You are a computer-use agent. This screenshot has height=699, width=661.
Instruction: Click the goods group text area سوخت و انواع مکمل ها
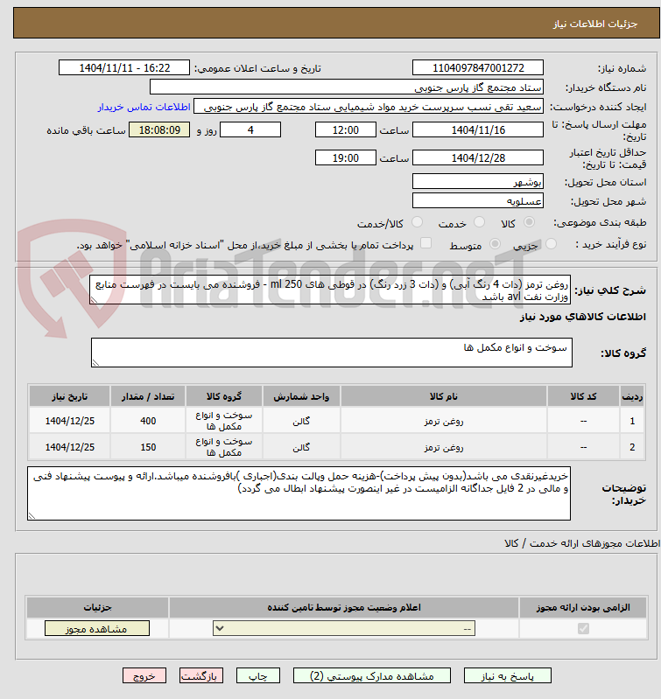click(332, 353)
